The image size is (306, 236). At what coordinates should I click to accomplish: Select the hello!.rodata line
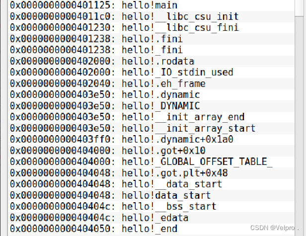tap(151, 61)
